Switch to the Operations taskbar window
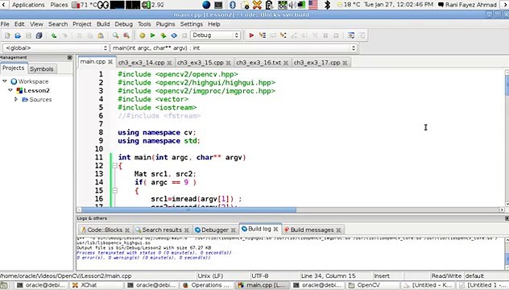The width and height of the screenshot is (509, 290). click(x=207, y=285)
